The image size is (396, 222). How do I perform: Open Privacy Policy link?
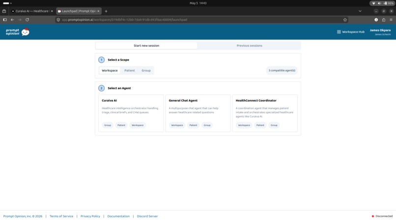(90, 216)
